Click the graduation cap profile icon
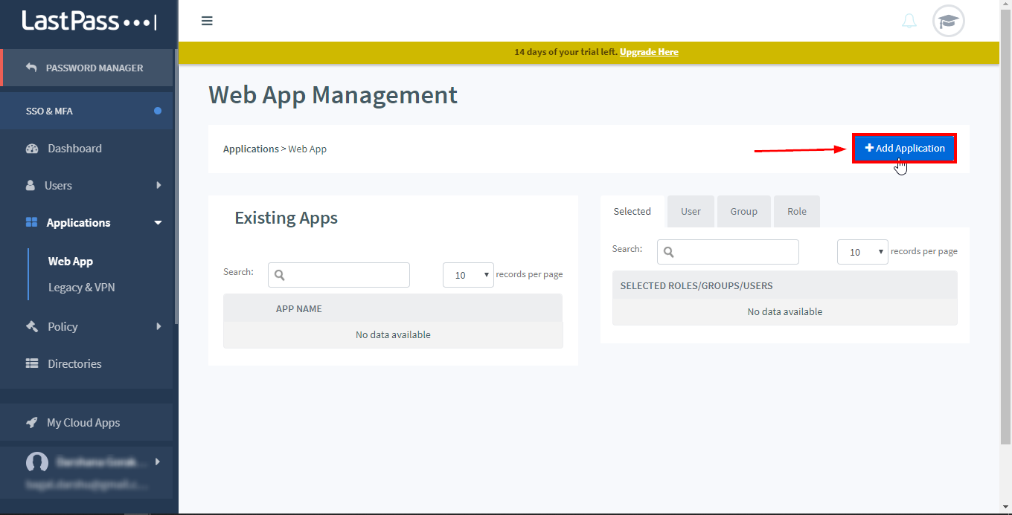Viewport: 1012px width, 515px height. (948, 21)
